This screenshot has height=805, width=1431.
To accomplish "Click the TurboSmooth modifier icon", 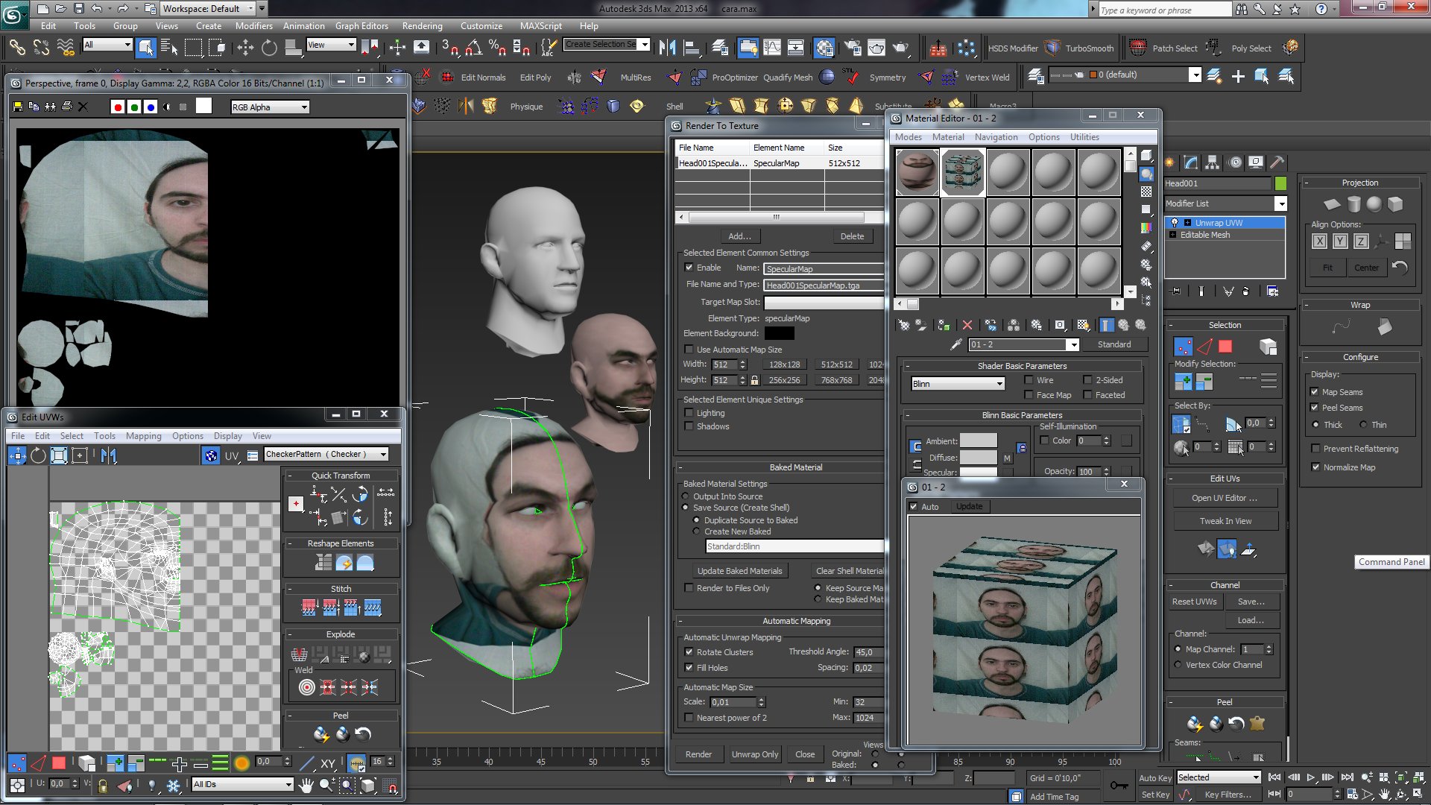I will pos(1052,48).
